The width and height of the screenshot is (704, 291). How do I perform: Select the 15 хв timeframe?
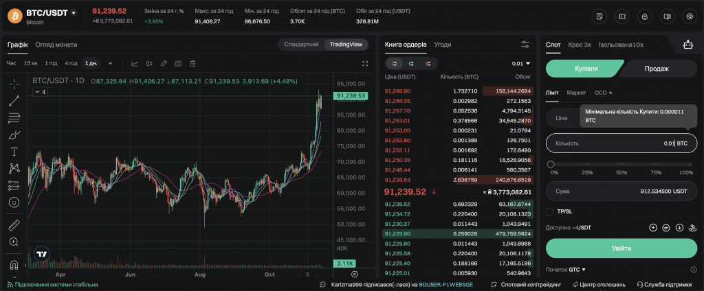click(x=30, y=63)
